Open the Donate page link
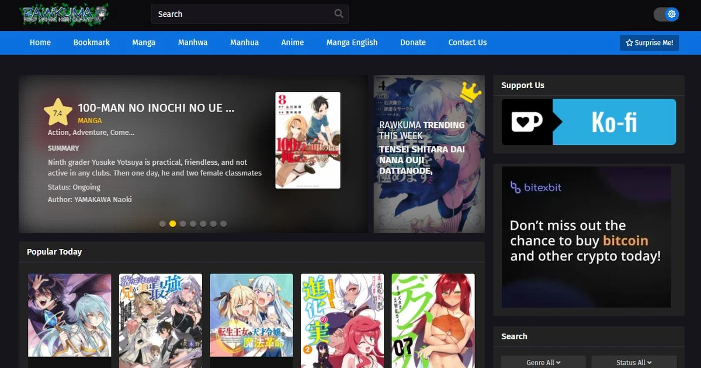The image size is (701, 368). (x=413, y=42)
